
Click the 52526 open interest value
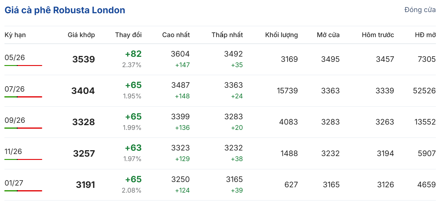(424, 91)
